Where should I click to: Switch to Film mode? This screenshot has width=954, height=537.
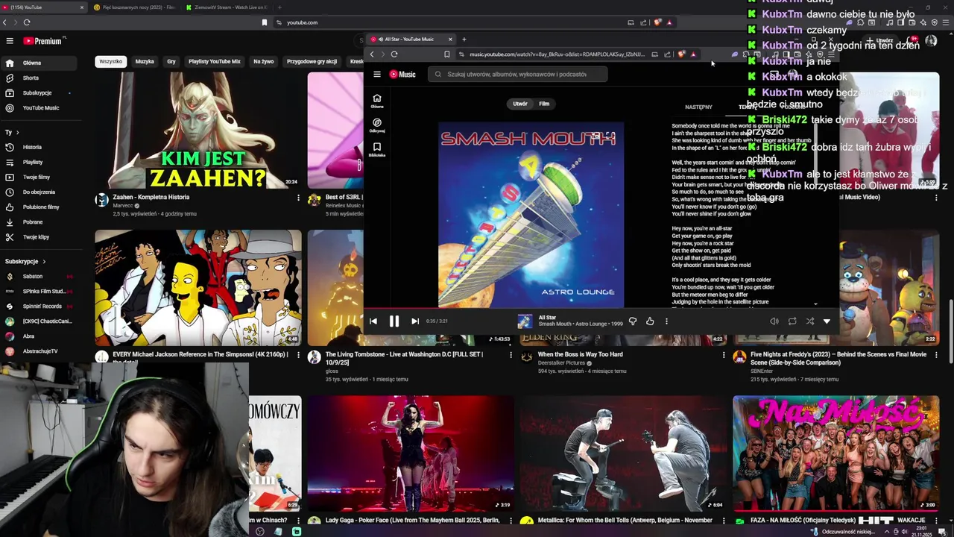544,104
